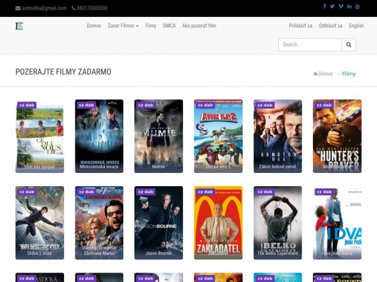Open the Mumie movie poster
The height and width of the screenshot is (282, 377).
click(158, 136)
